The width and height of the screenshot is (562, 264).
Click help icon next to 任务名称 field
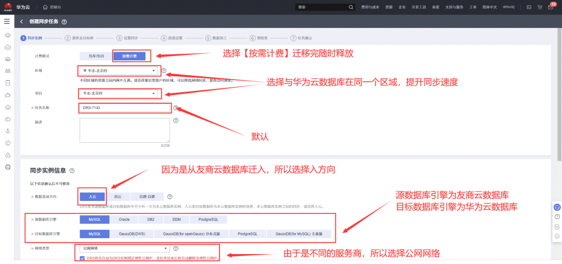(x=176, y=108)
